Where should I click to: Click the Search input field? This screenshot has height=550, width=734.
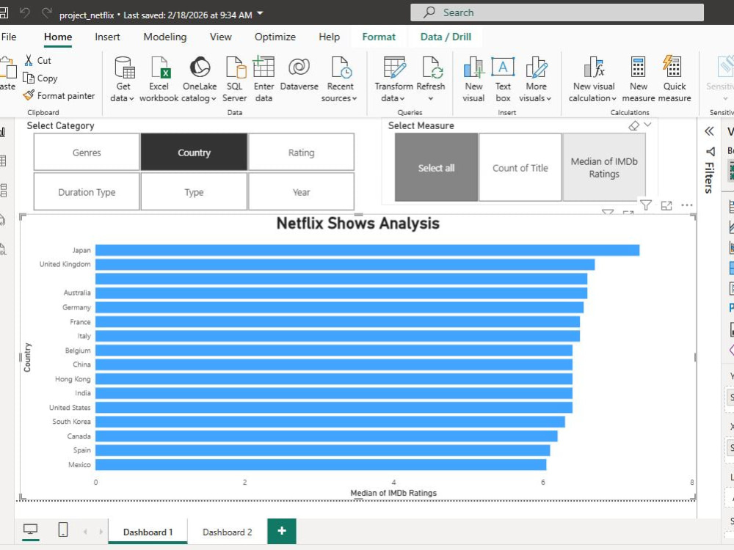coord(557,12)
